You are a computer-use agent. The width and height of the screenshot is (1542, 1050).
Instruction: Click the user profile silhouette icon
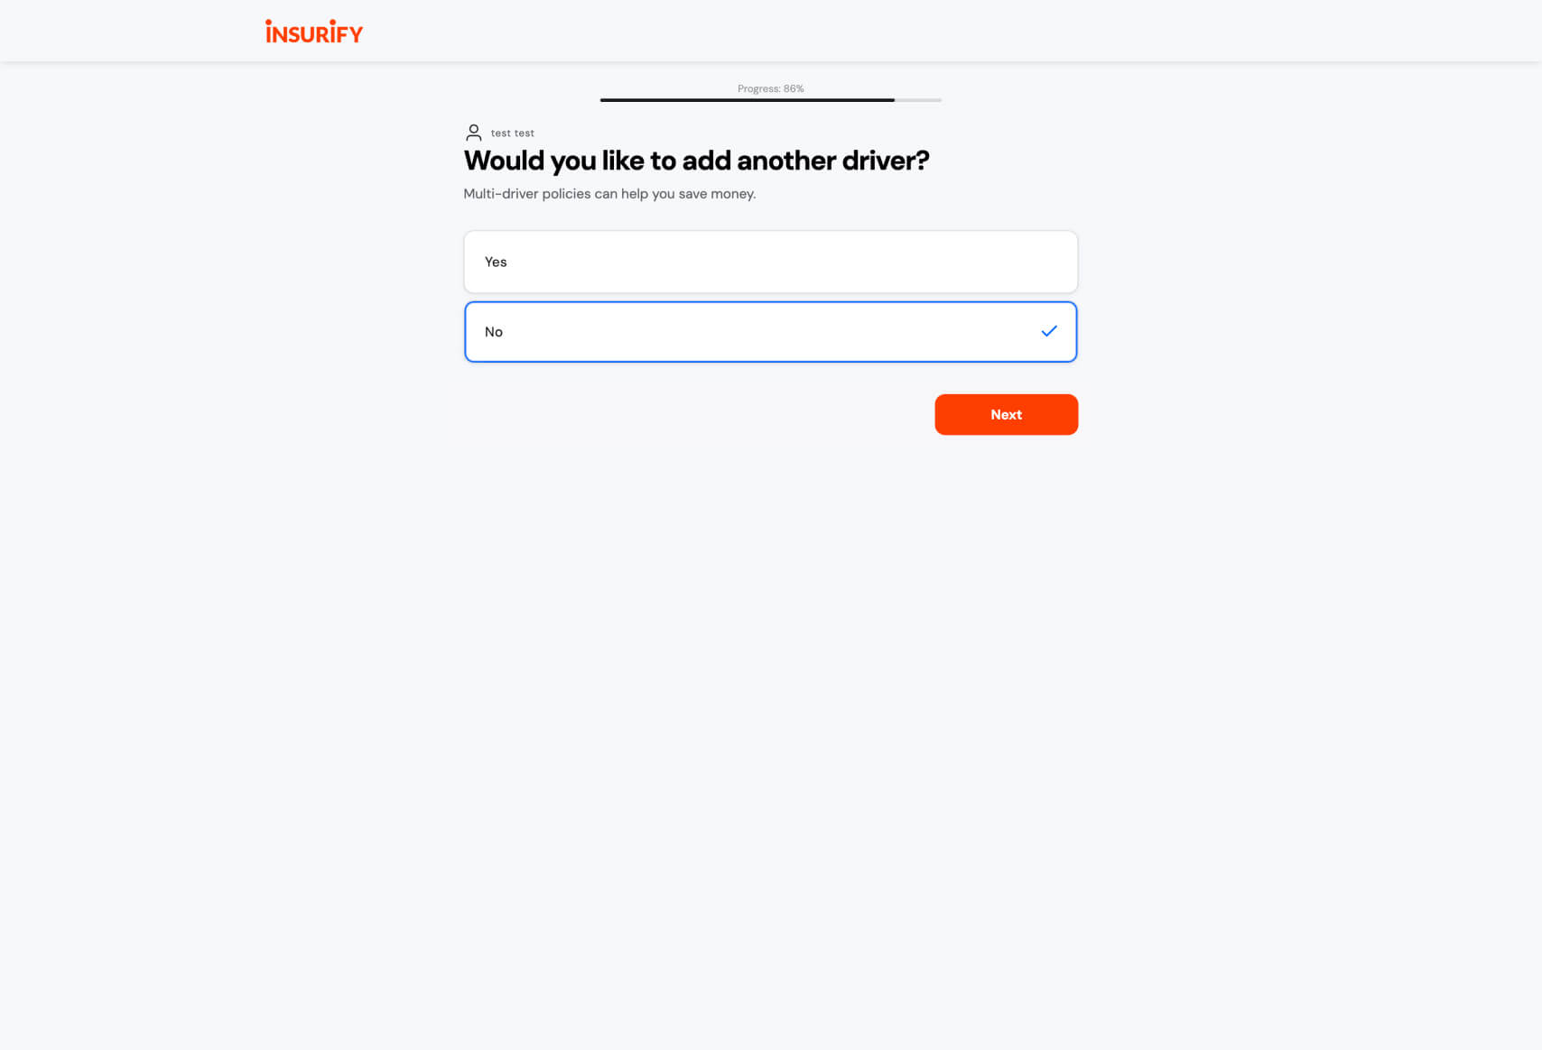pos(473,133)
